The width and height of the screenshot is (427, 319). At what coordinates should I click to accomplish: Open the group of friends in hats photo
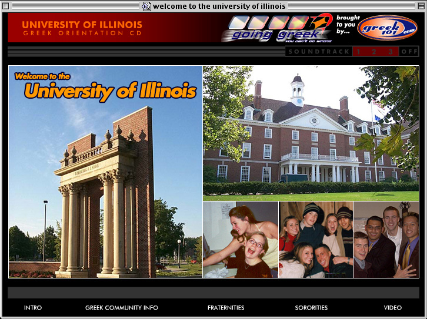[316, 240]
